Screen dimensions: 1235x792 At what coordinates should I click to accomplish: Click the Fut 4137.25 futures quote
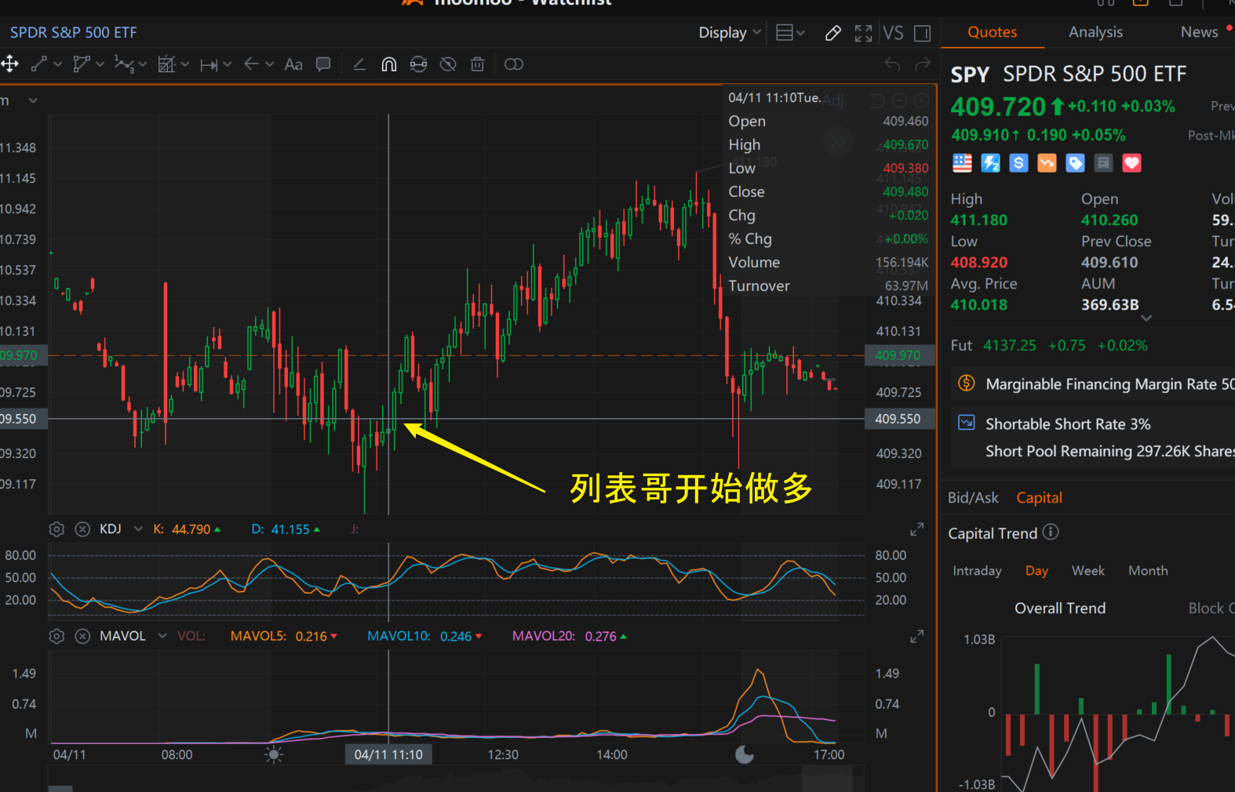pos(1049,346)
